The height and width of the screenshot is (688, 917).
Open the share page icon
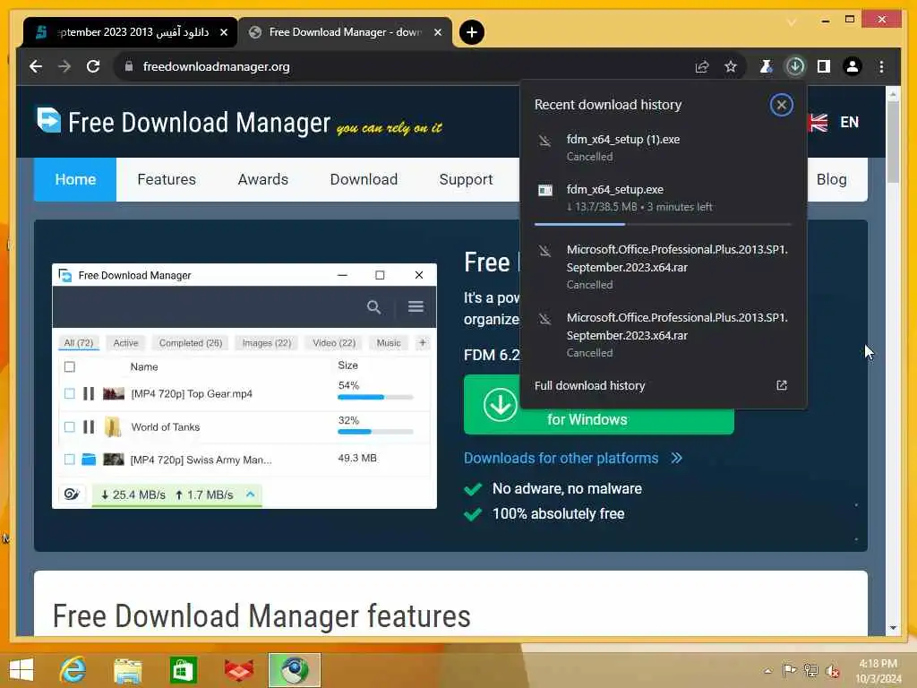click(702, 66)
